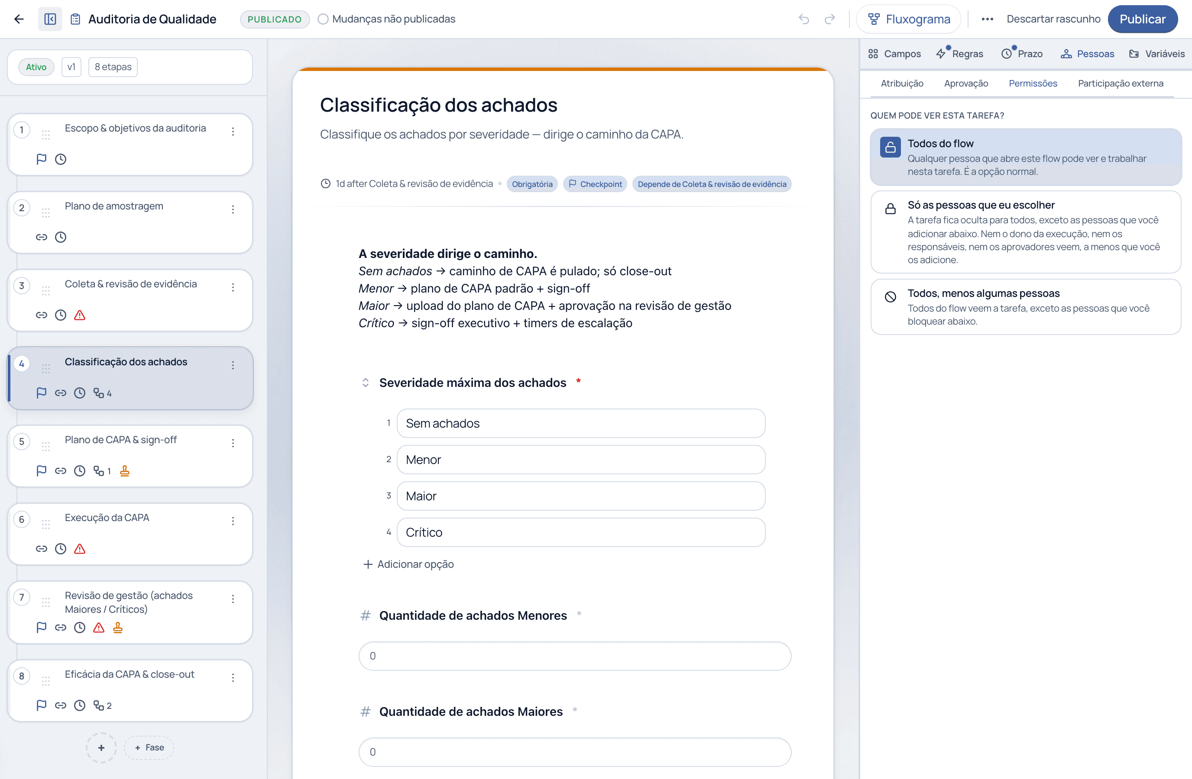Click the Sem achados option field
The image size is (1192, 779).
[581, 423]
